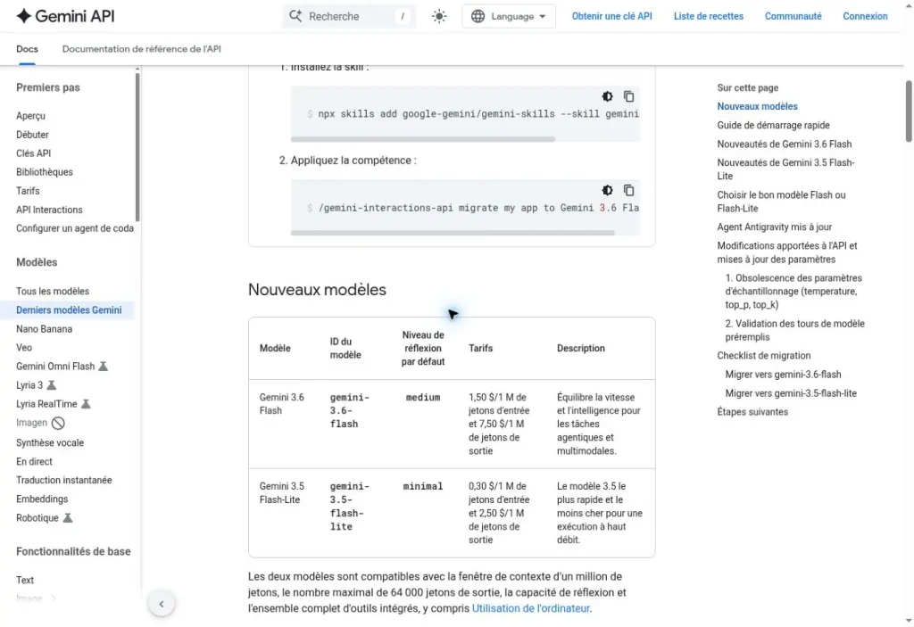Click the gemini-3.5-flash-lite model ID cell

point(350,506)
